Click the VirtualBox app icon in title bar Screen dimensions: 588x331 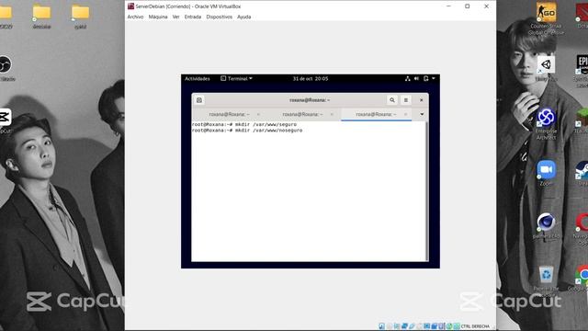click(x=130, y=6)
